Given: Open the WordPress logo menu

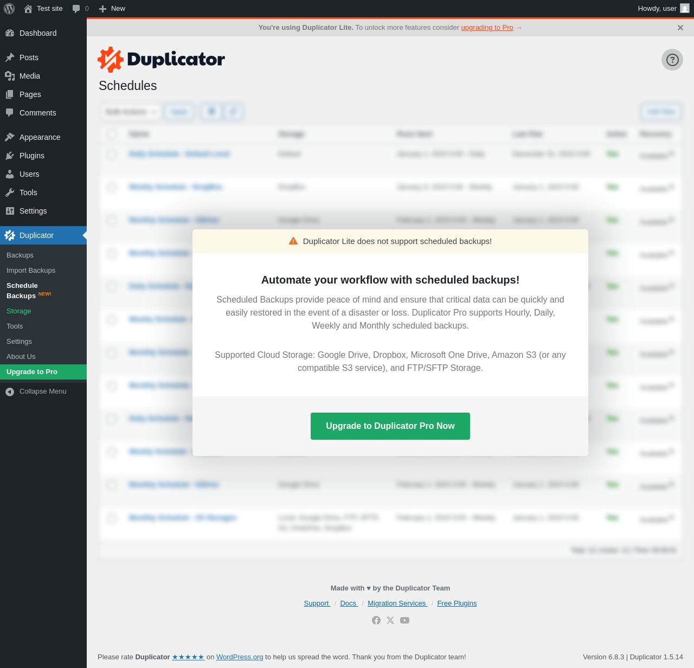Looking at the screenshot, I should coord(9,9).
